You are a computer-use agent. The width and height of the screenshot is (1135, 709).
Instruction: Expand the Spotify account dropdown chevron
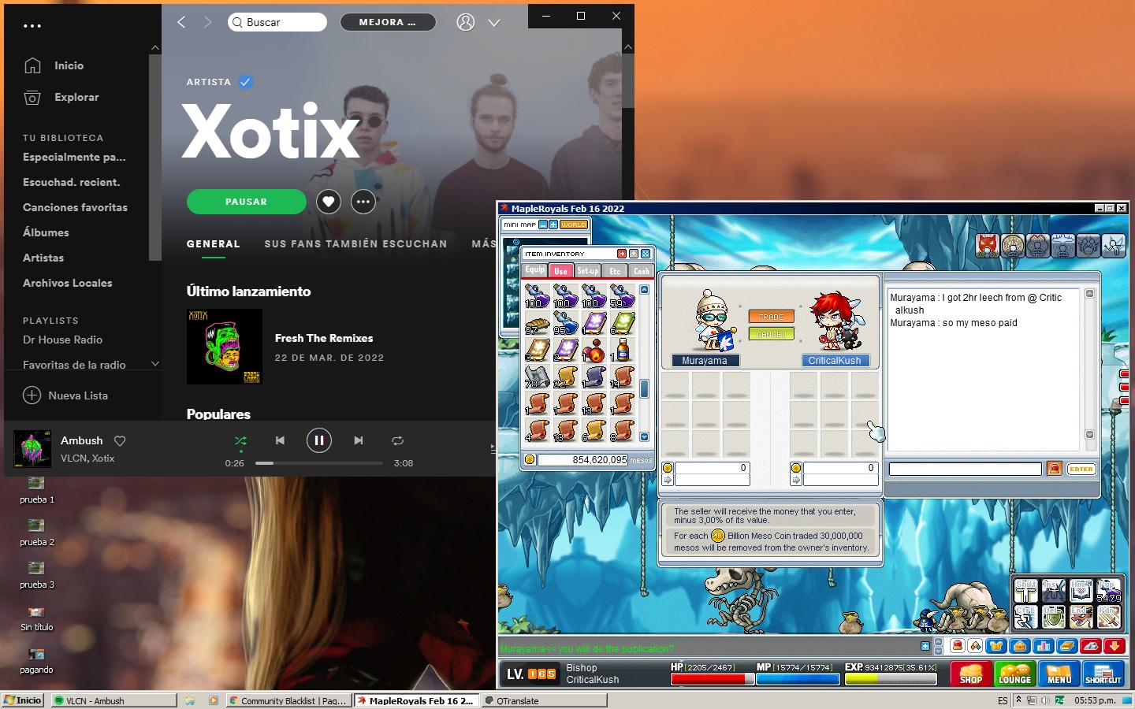coord(494,23)
